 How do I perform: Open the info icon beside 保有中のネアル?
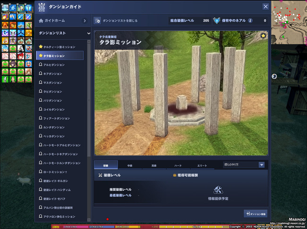click(250, 21)
